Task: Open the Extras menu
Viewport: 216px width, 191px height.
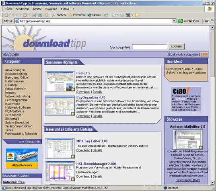Action: [65, 9]
